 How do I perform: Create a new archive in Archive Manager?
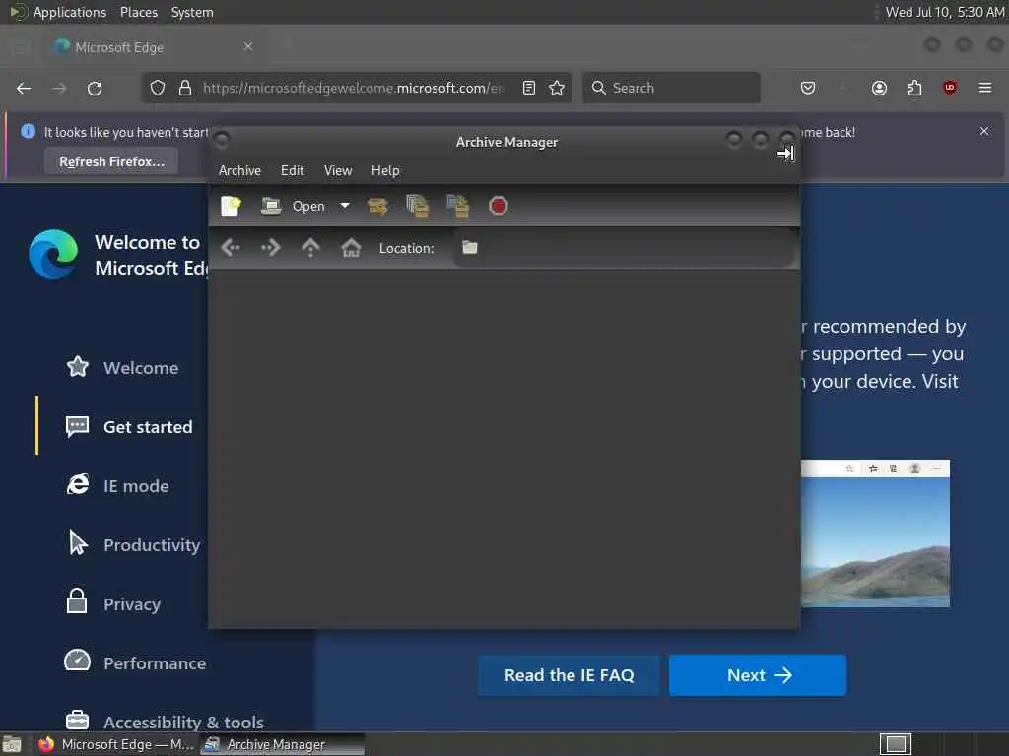(231, 206)
